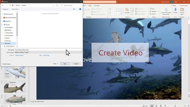Screen dimensions: 190x107
Task: Open the view options icon in Save As
Action: pos(74,9)
